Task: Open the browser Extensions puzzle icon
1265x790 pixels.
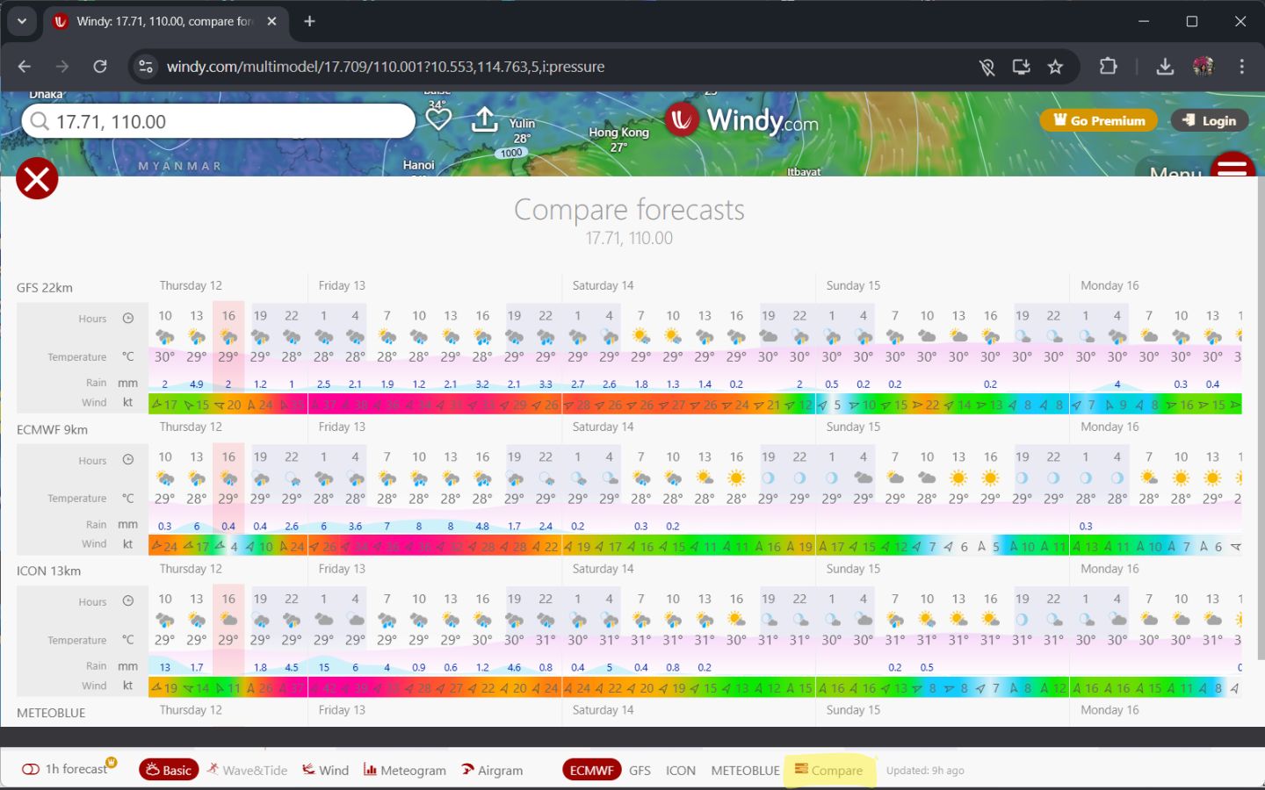Action: tap(1108, 66)
